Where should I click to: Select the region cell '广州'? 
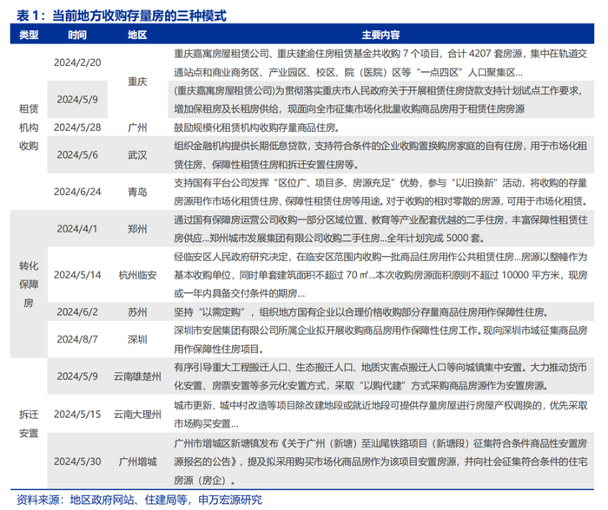[x=137, y=127]
